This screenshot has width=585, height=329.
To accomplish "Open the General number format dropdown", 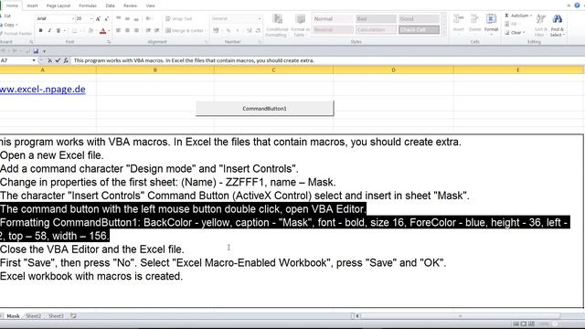I will pos(259,18).
